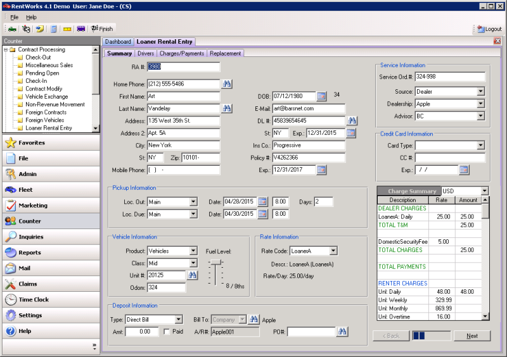Open the Admin section
The height and width of the screenshot is (357, 507).
click(x=51, y=174)
